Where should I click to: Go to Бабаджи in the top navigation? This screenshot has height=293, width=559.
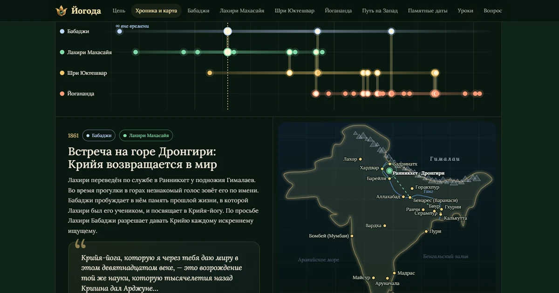pos(198,11)
